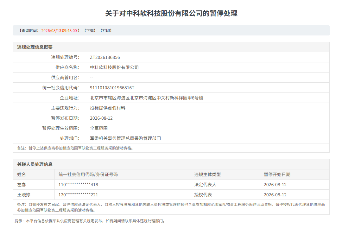This screenshot has width=342, height=241.
Task: Select 王晓婷's suspension start date 2026-08-12
Action: coord(275,194)
